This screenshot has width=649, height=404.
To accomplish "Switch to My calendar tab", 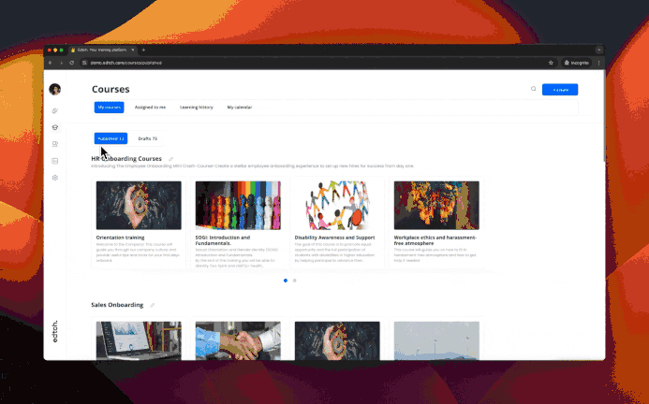I will (239, 108).
